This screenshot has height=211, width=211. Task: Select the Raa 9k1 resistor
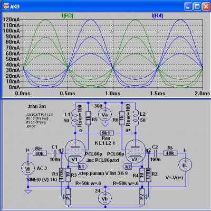pos(107,133)
